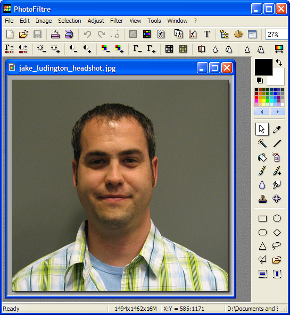
Task: Insert text with the T icon
Action: click(x=206, y=34)
